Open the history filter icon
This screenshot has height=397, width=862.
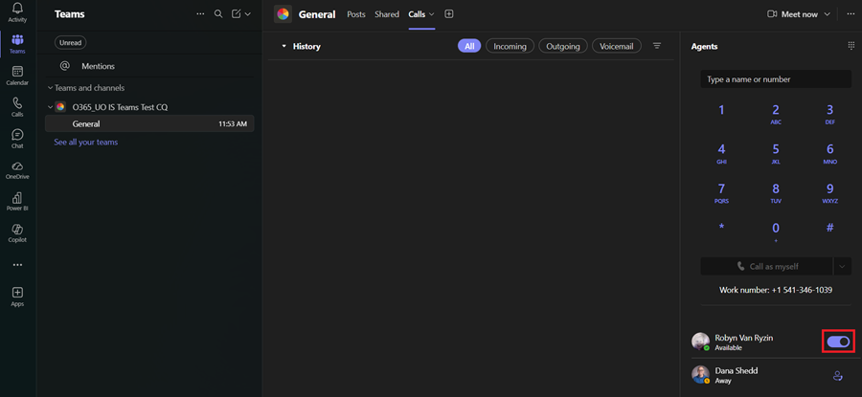click(x=656, y=46)
